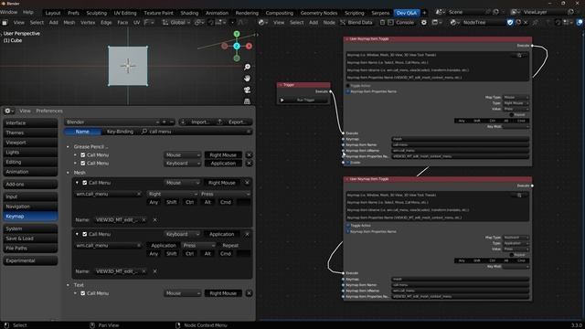Toggle Enable checkbox at top node bottom
Image resolution: width=585 pixels, height=329 pixels.
click(x=348, y=163)
